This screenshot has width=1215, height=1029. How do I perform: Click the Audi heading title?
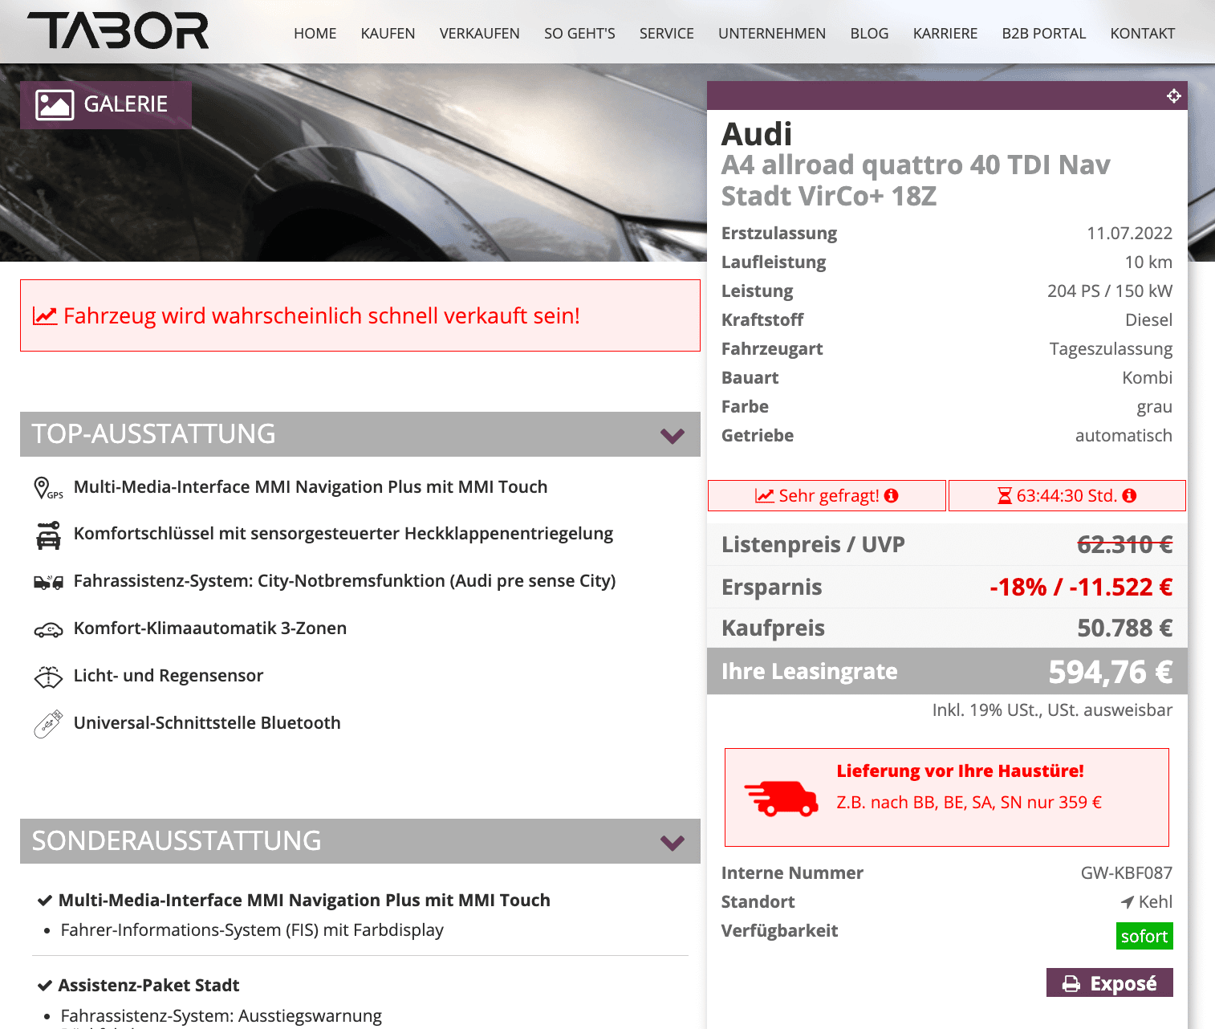pyautogui.click(x=756, y=134)
